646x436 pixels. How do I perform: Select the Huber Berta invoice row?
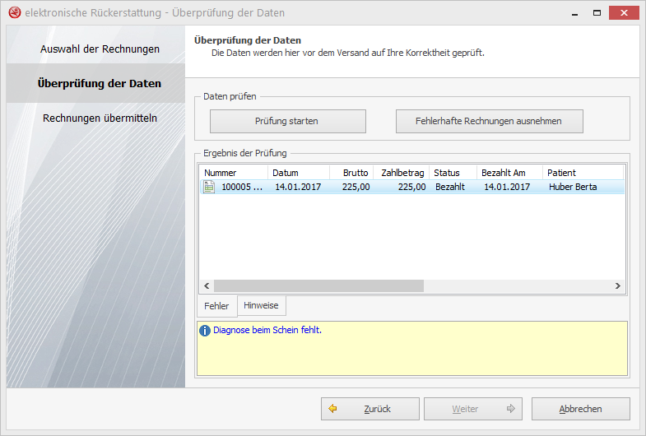click(411, 187)
